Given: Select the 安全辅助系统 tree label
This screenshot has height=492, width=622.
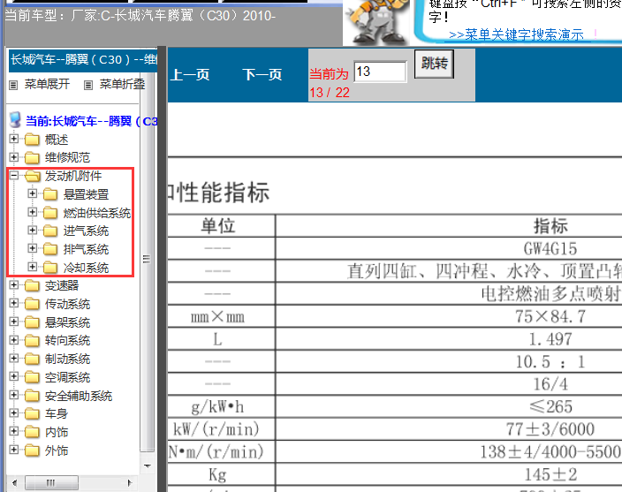Looking at the screenshot, I should tap(79, 396).
